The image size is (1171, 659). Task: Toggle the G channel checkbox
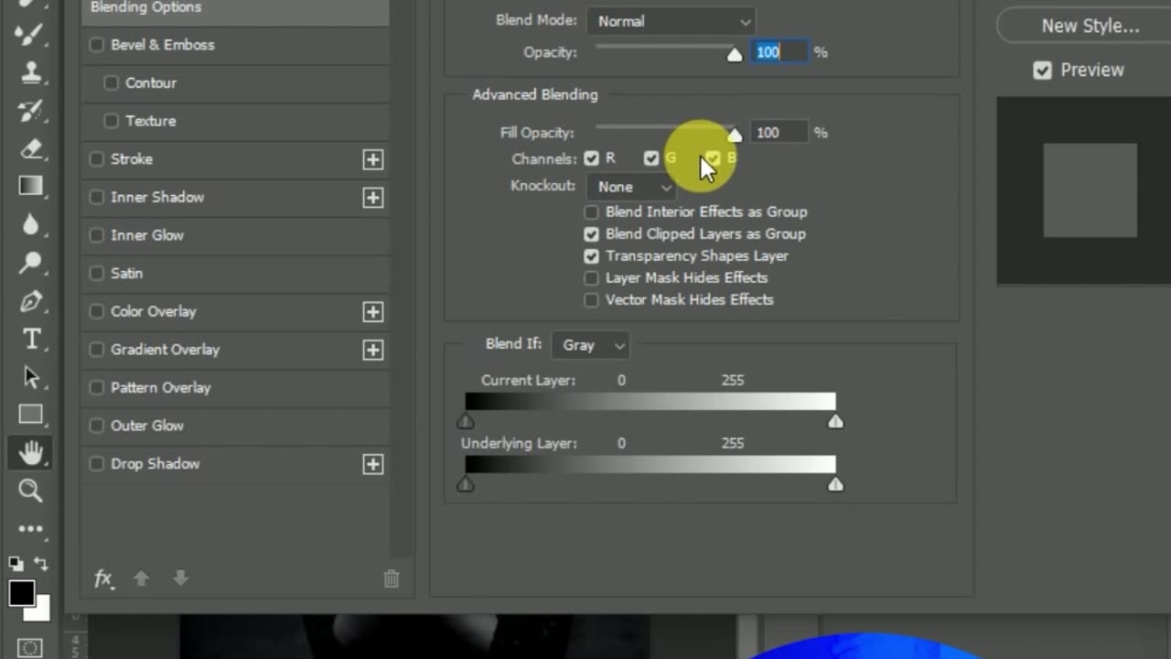coord(650,158)
